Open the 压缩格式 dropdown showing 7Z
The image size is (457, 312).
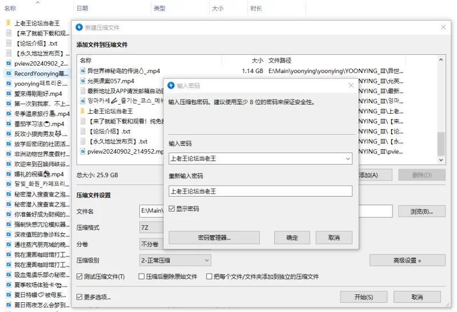pos(151,227)
